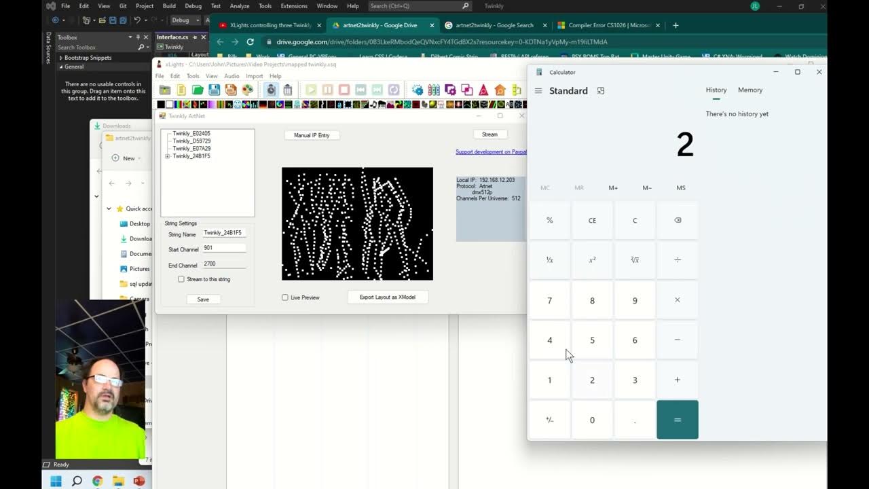Click the Save button under String Settings

pyautogui.click(x=203, y=300)
